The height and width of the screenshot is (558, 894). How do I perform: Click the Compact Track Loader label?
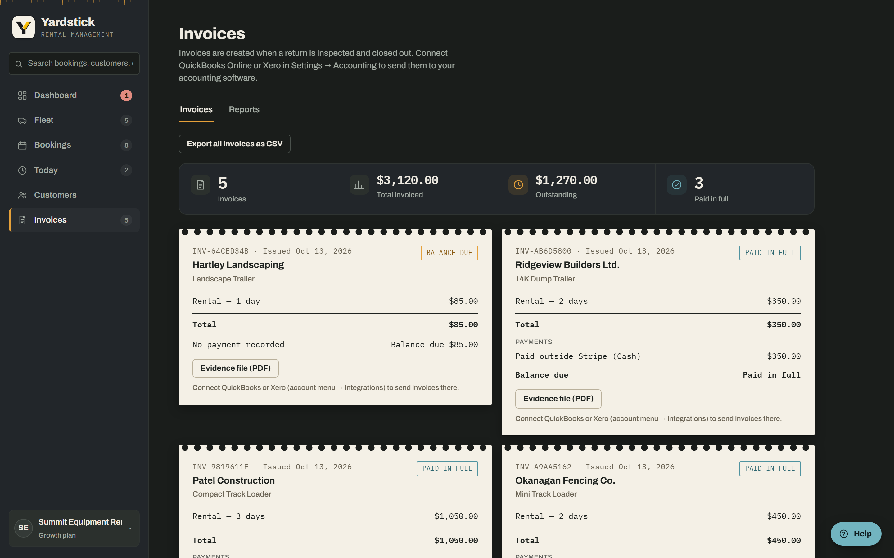(x=232, y=494)
